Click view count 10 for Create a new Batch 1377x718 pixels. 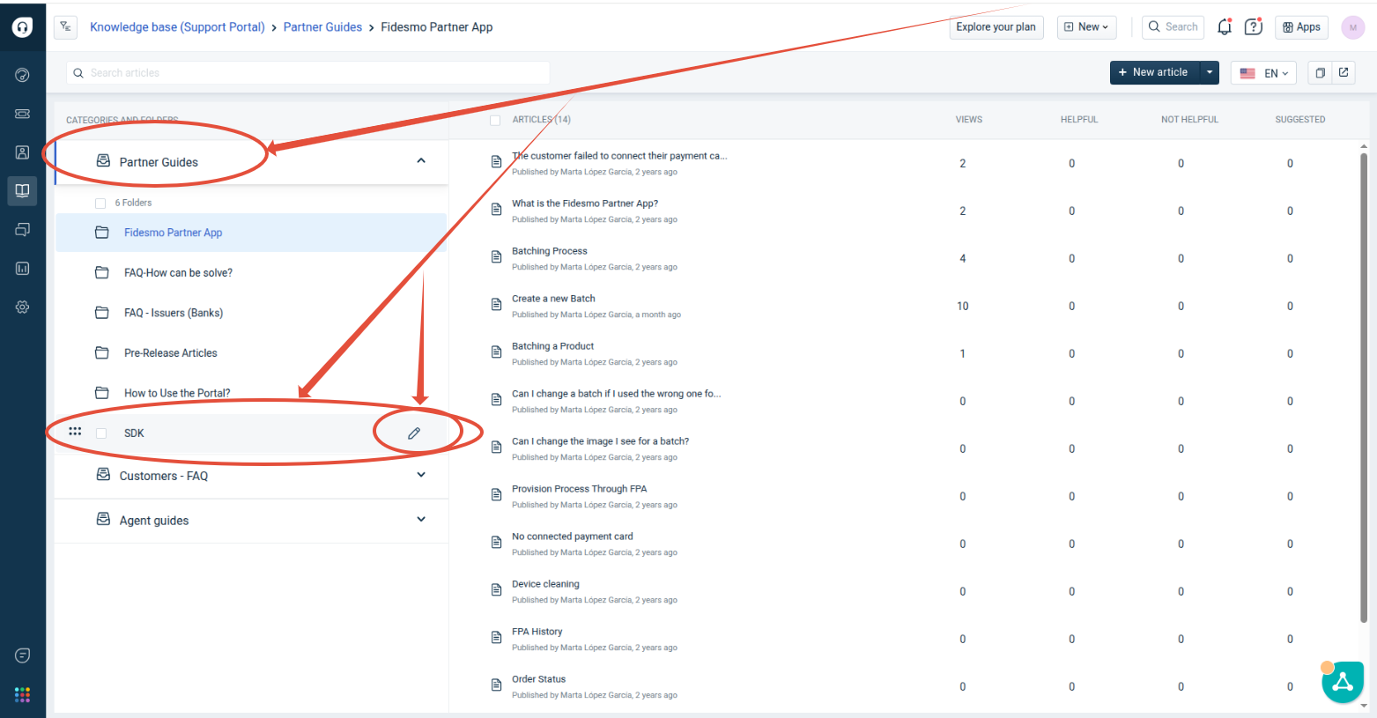[x=963, y=307]
